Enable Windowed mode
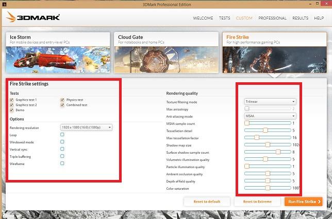332x219 pixels. click(62, 142)
